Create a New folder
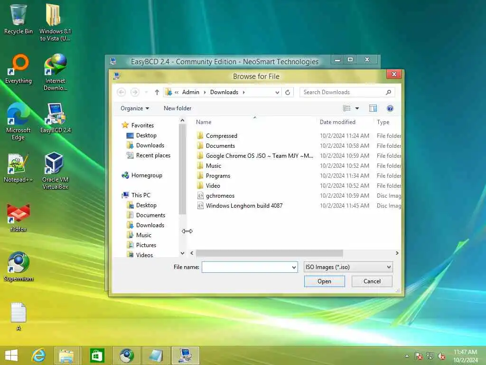This screenshot has height=365, width=486. [x=178, y=108]
